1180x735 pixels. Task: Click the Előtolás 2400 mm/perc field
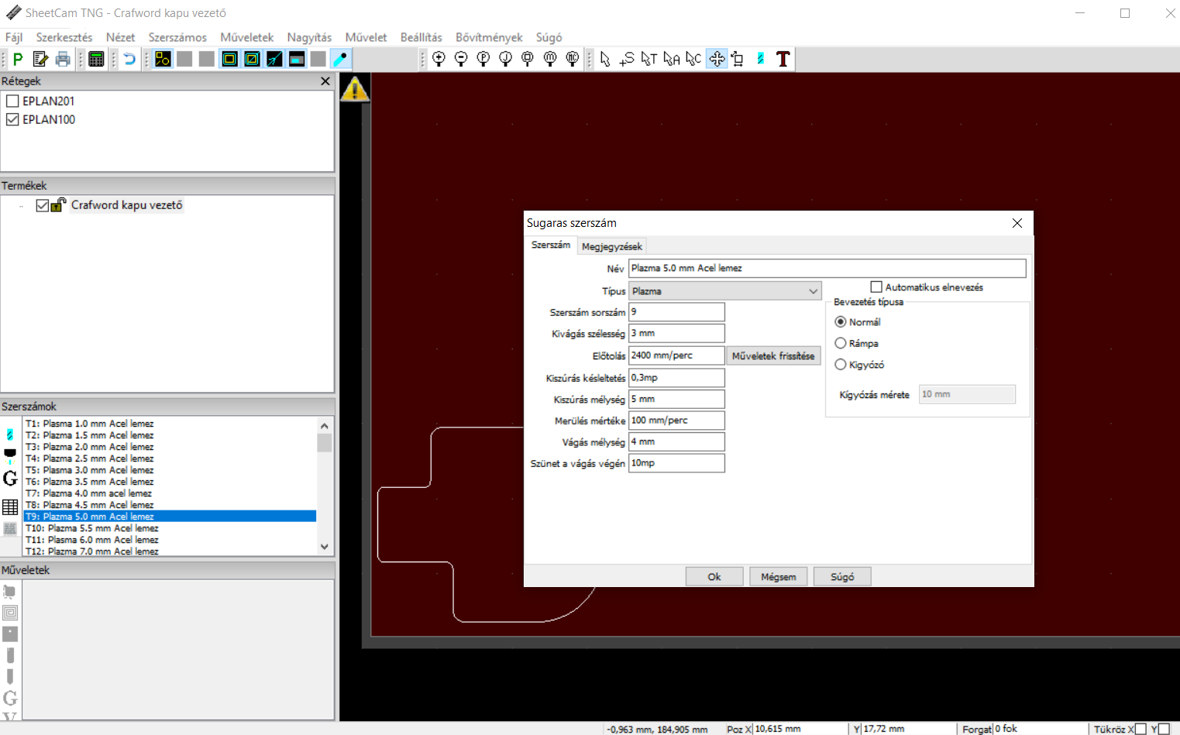tap(676, 355)
